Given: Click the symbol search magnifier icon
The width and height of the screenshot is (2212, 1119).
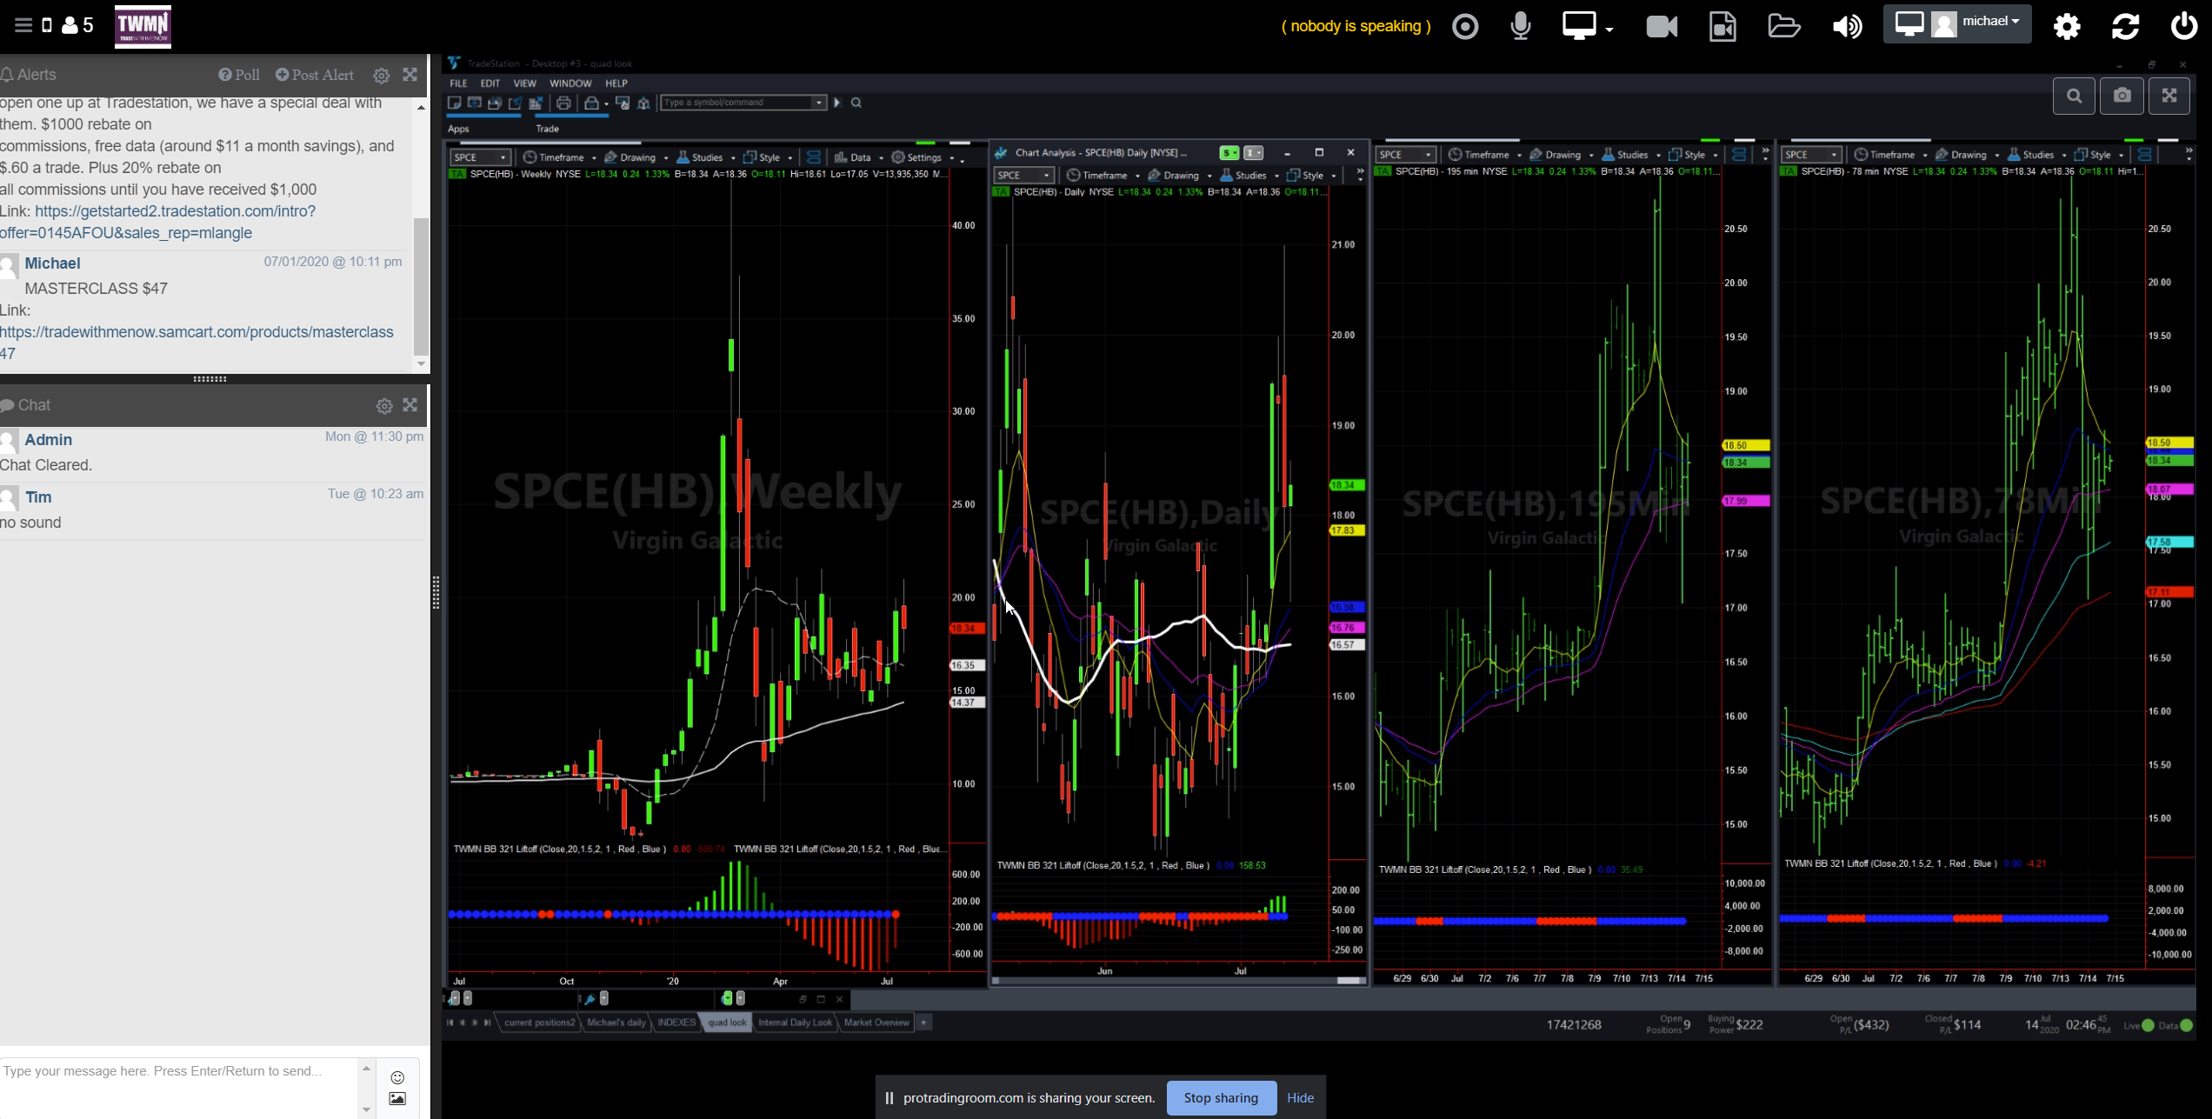Looking at the screenshot, I should 856,103.
